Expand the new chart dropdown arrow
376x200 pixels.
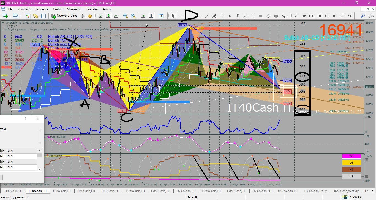(x=10, y=16)
